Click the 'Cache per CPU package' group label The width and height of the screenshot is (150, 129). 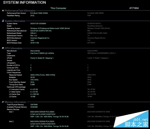(x=16, y=87)
